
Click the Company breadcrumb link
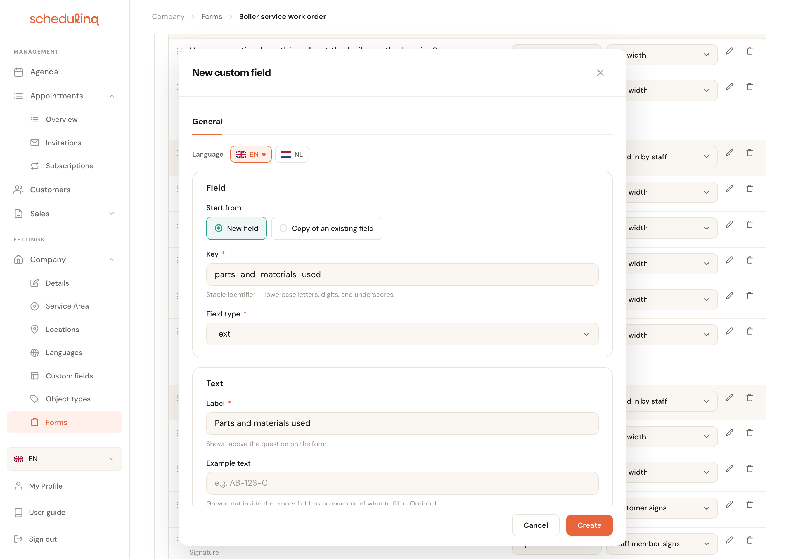coord(168,16)
